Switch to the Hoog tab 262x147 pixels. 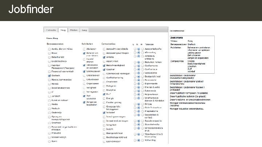63,30
